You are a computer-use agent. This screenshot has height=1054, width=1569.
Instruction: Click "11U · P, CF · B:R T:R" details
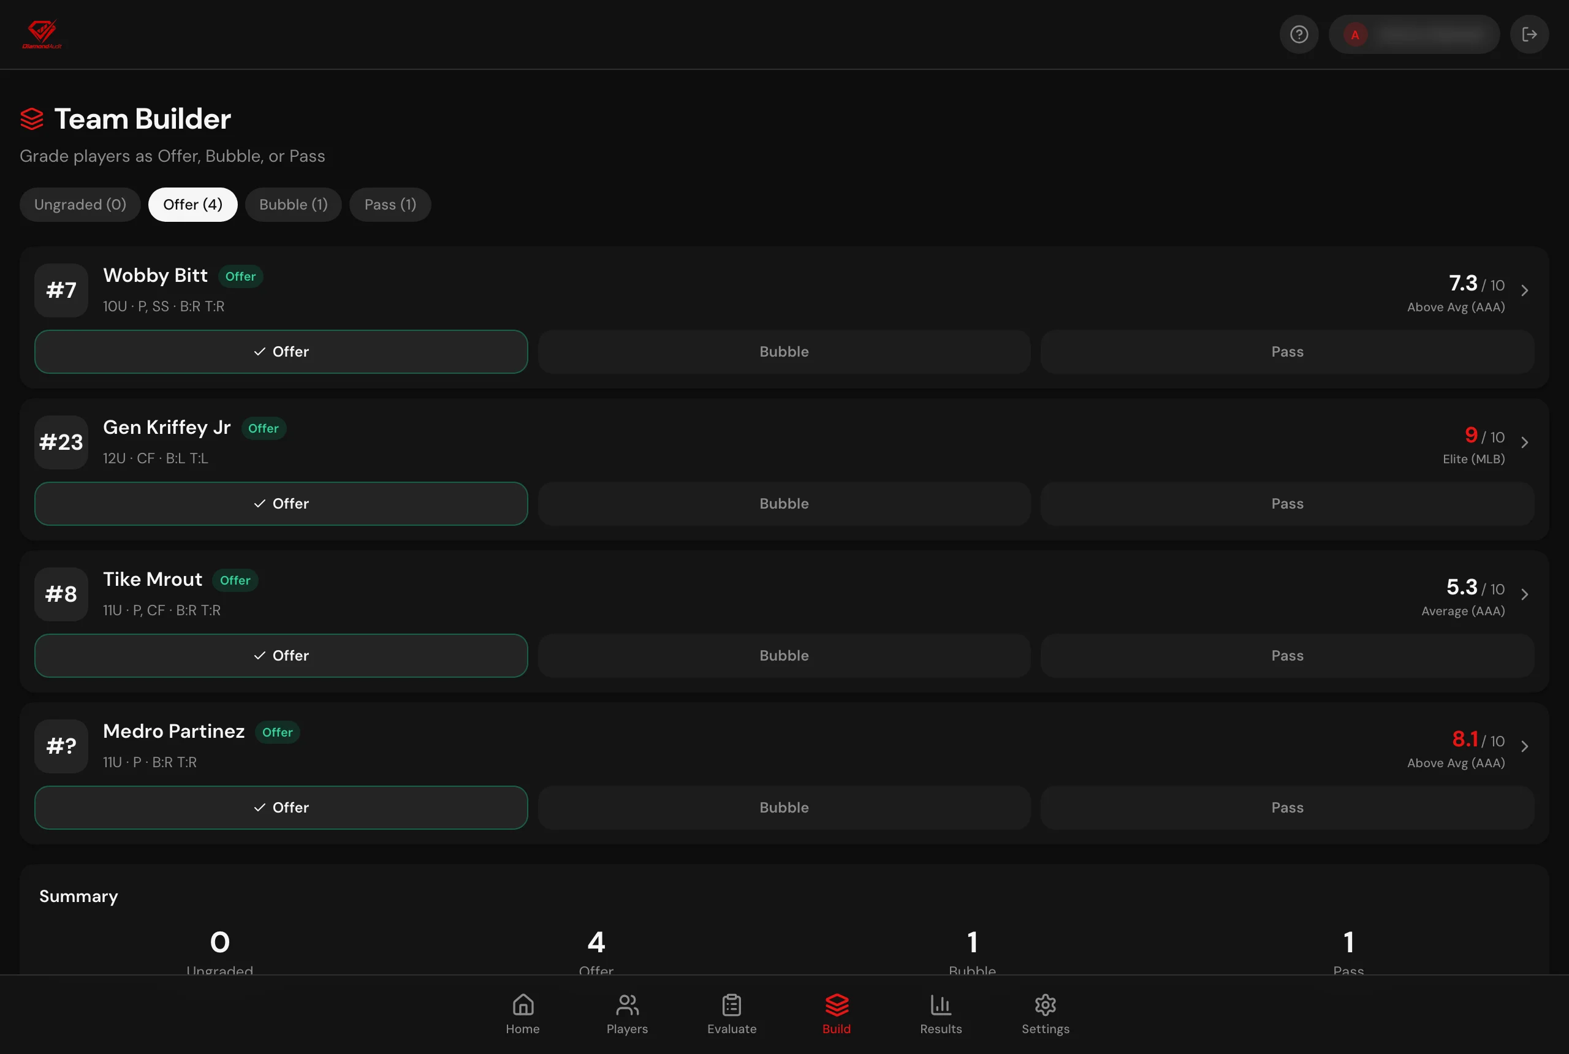161,610
